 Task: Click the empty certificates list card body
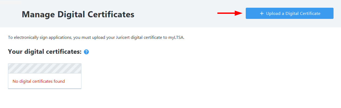(45, 81)
